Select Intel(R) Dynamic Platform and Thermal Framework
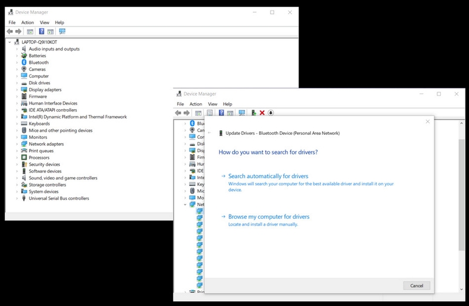 click(x=78, y=117)
